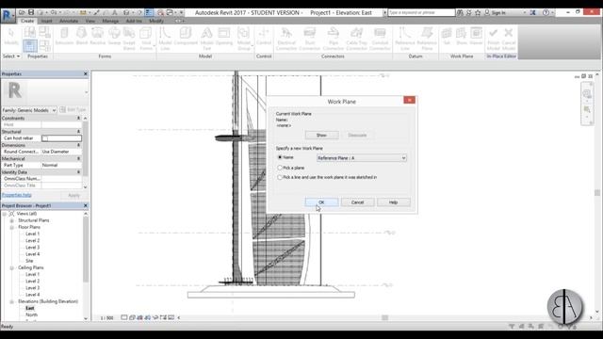Open the North elevation view
Viewport: 603px width, 339px height.
coord(31,315)
